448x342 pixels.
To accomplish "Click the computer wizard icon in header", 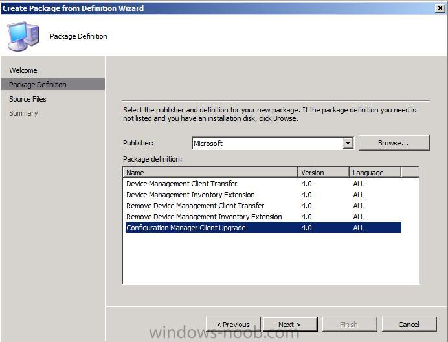I will [x=23, y=36].
